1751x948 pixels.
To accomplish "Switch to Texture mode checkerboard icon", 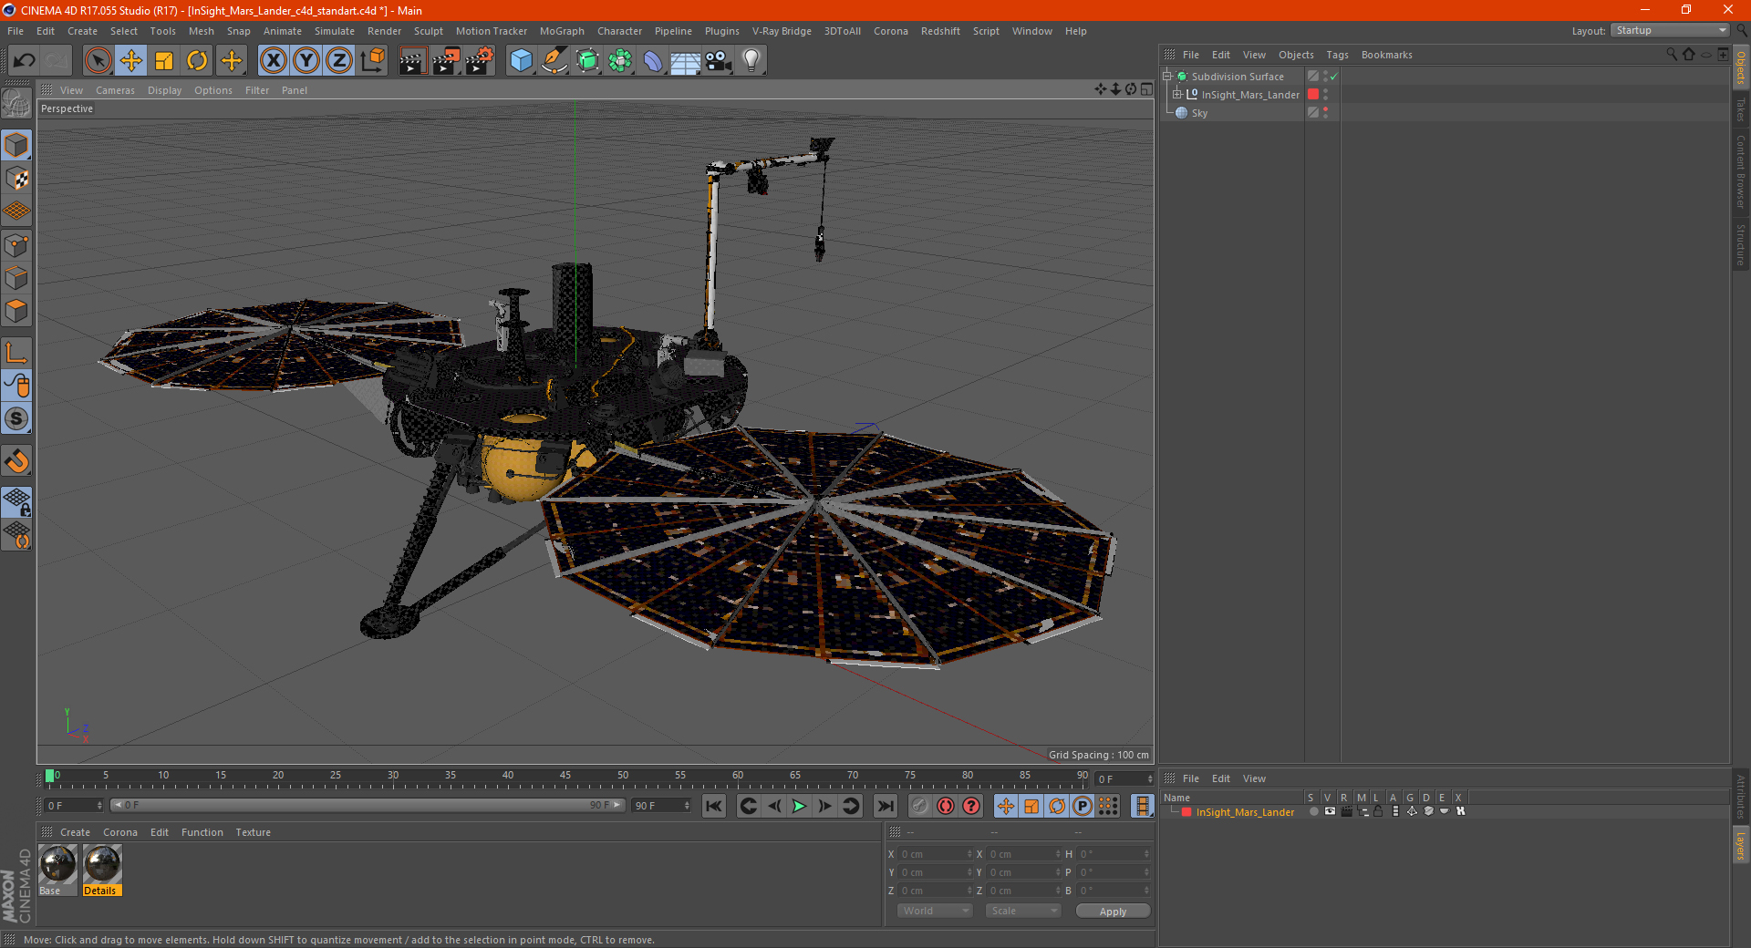I will 16,179.
